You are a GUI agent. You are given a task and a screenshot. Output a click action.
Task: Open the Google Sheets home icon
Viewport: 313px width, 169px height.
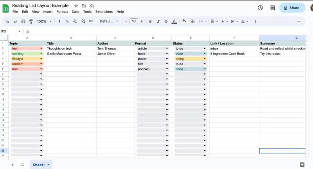tap(5, 9)
